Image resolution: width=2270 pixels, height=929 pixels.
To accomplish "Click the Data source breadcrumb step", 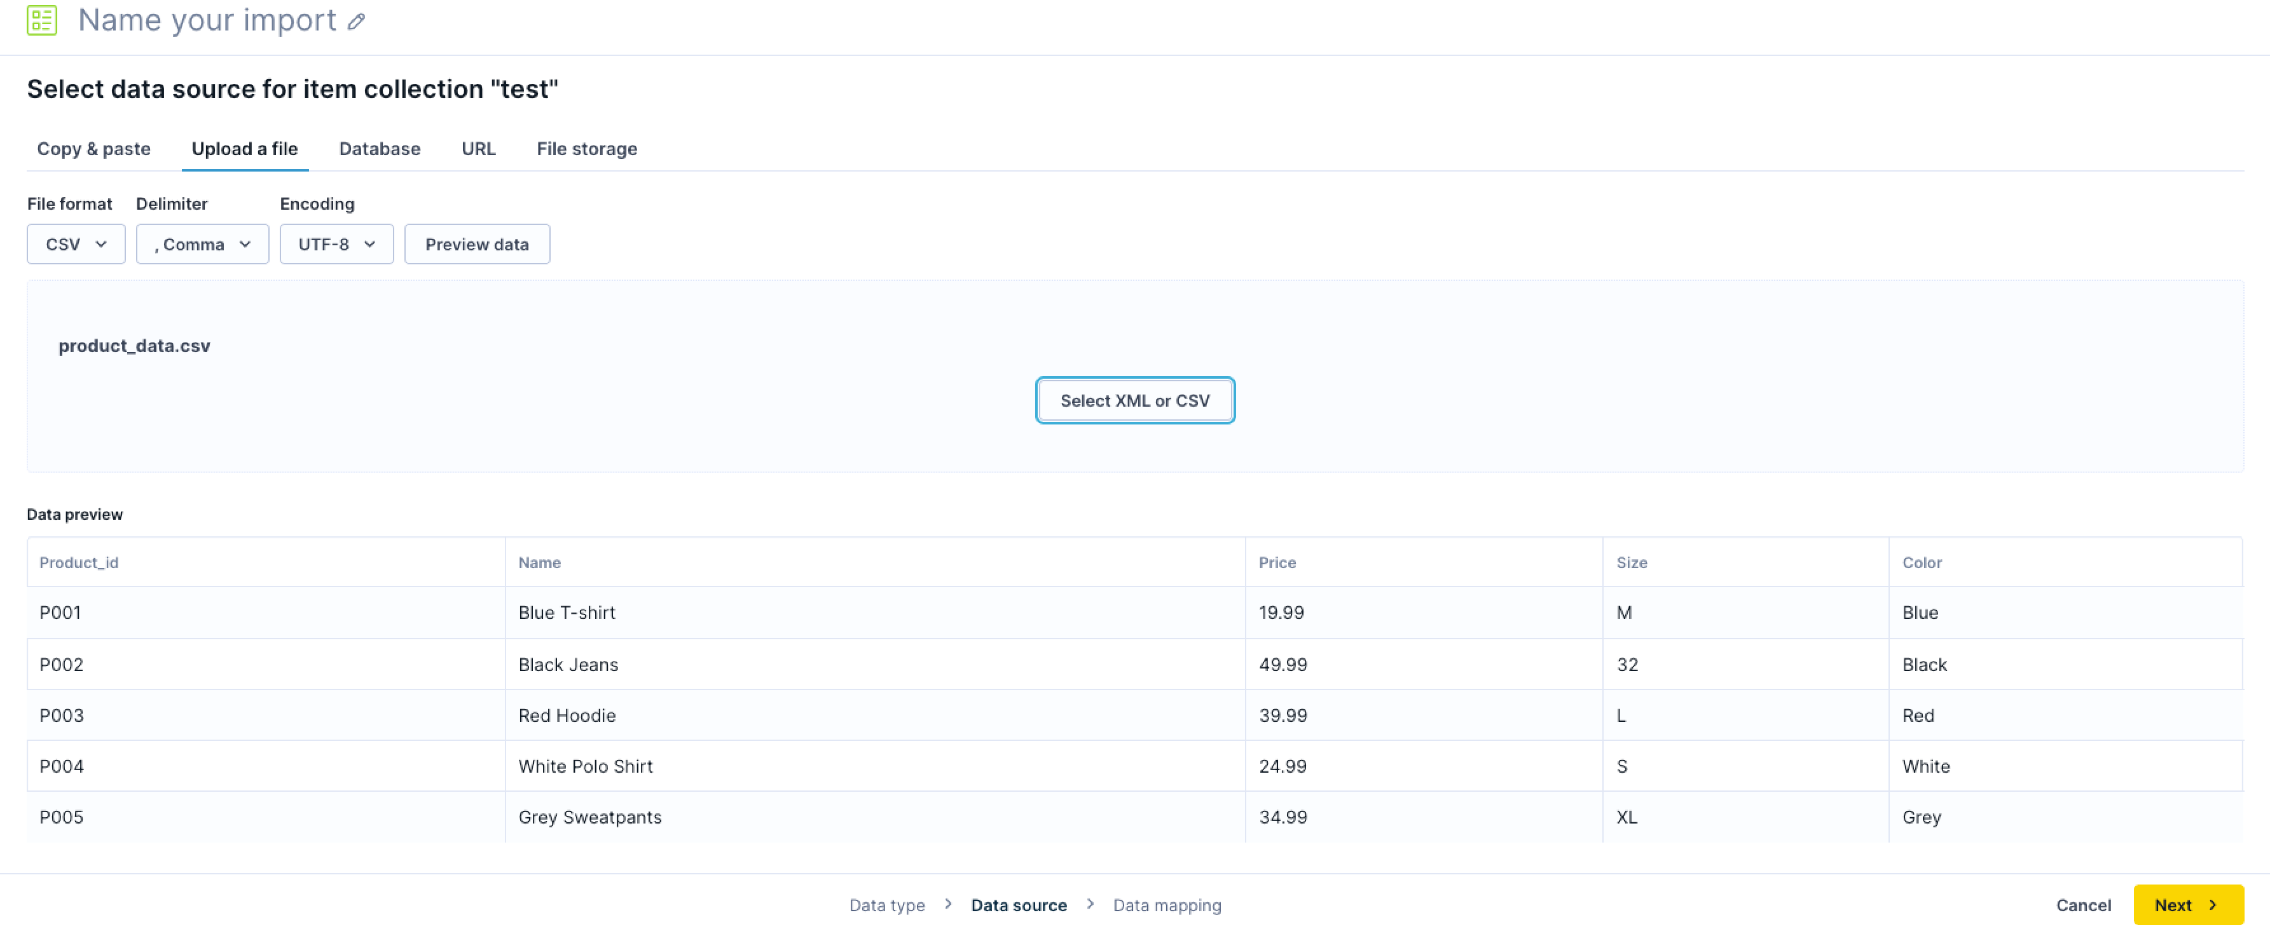I will tap(1018, 904).
